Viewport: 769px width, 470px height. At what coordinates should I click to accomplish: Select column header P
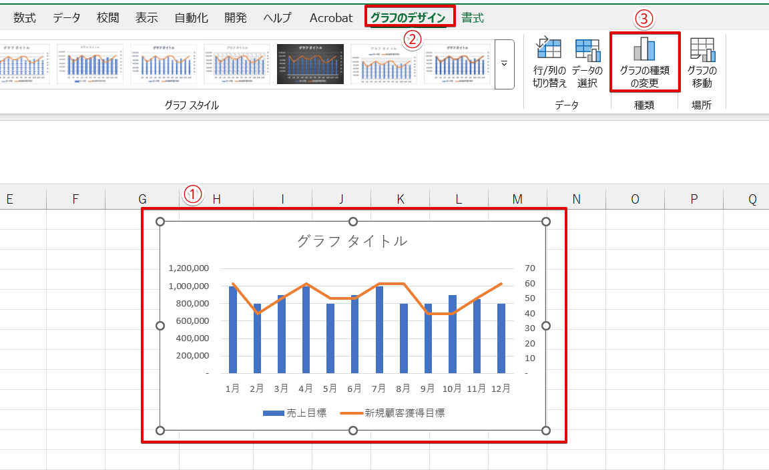(x=694, y=198)
